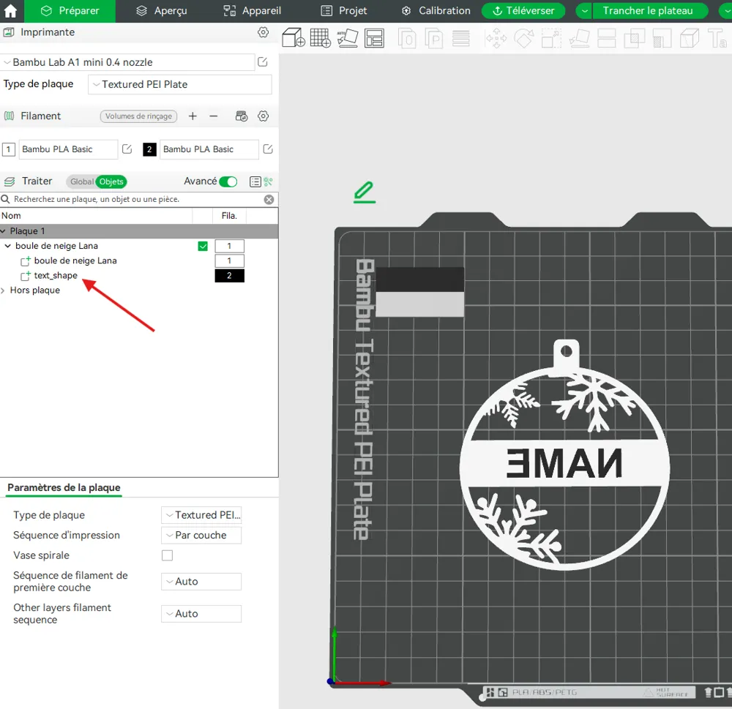Toggle the Avancé switch off
Screen dimensions: 732x709
(228, 181)
